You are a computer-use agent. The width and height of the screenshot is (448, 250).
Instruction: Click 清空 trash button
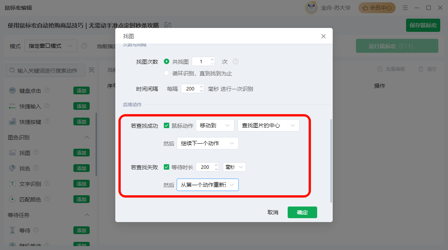[427, 69]
